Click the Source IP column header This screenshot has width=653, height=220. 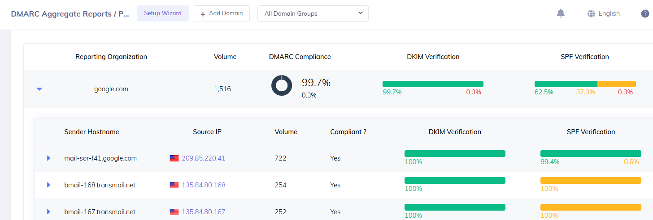click(207, 132)
